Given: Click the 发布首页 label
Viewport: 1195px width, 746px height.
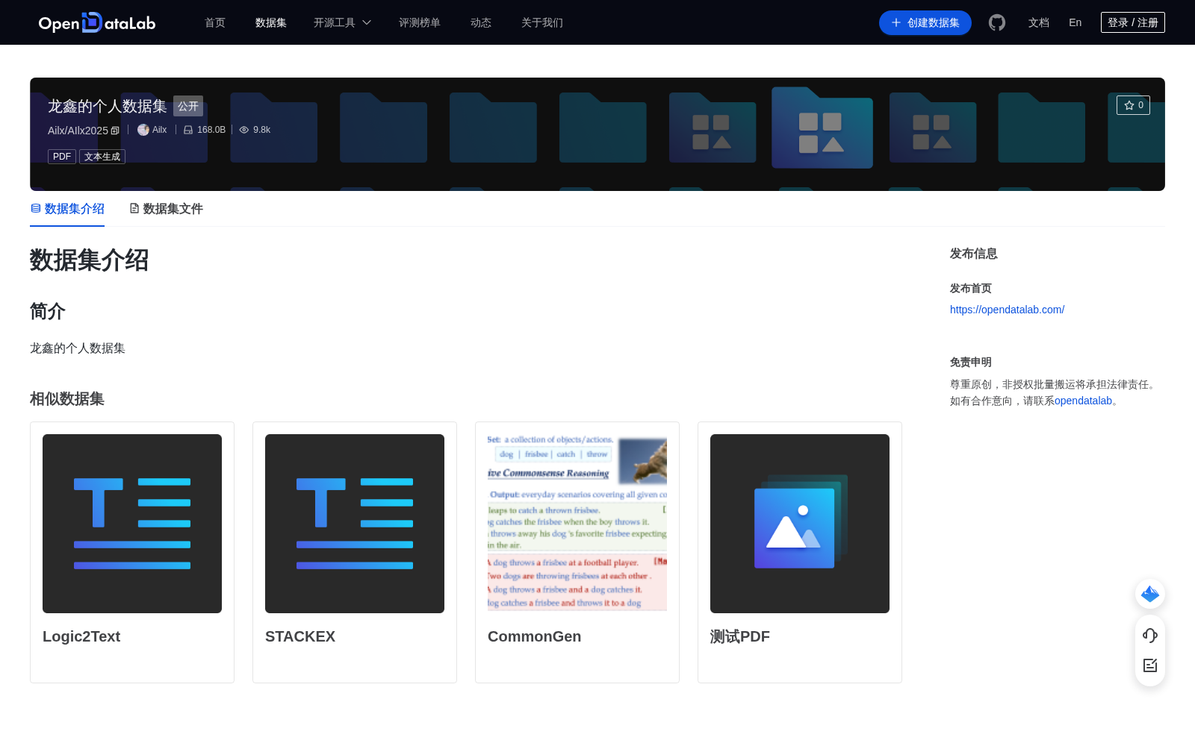Looking at the screenshot, I should pyautogui.click(x=971, y=288).
